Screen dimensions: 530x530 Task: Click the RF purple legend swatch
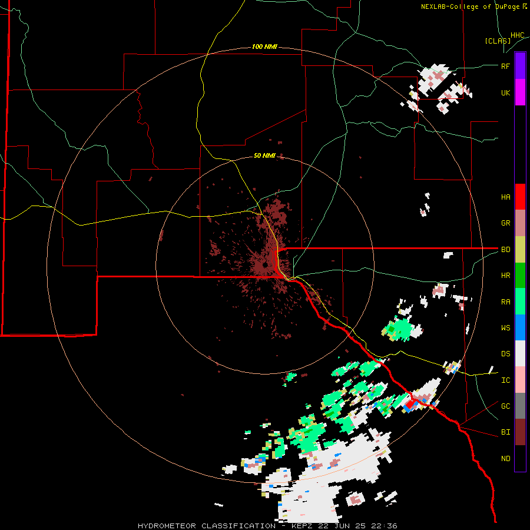click(x=520, y=66)
